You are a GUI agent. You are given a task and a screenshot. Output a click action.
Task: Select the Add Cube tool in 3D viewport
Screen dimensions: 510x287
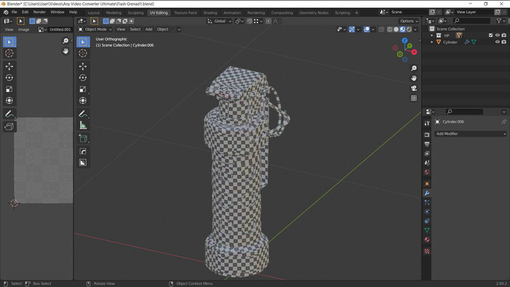pos(83,138)
